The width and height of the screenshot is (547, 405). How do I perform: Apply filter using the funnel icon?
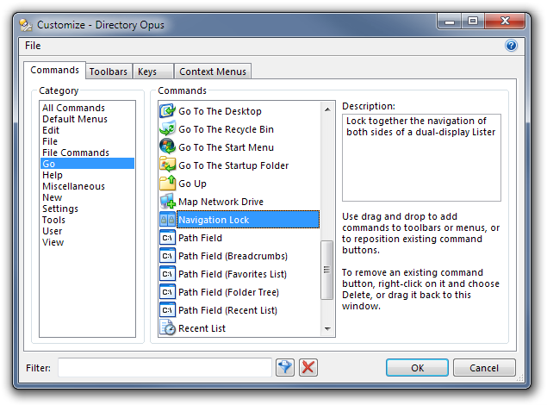click(285, 368)
